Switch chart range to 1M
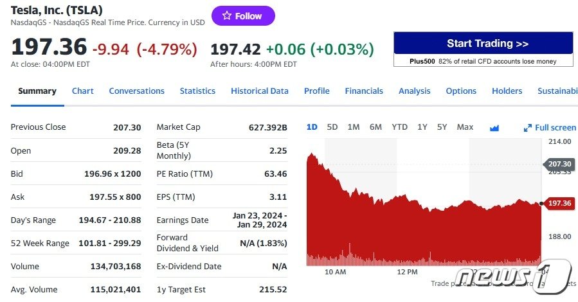 coord(354,127)
